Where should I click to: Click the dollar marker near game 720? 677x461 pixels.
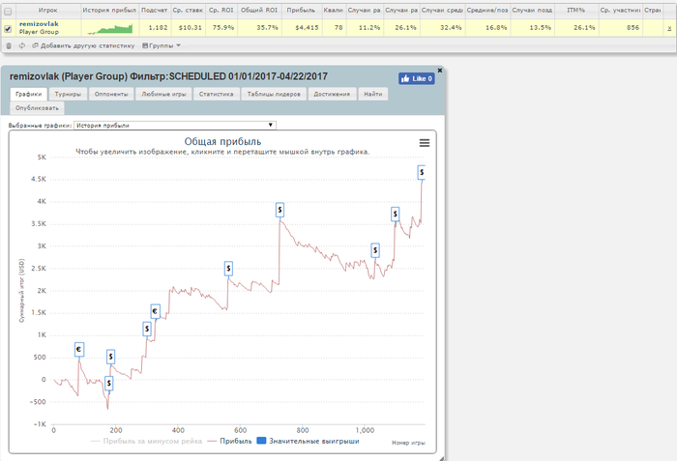pyautogui.click(x=280, y=210)
